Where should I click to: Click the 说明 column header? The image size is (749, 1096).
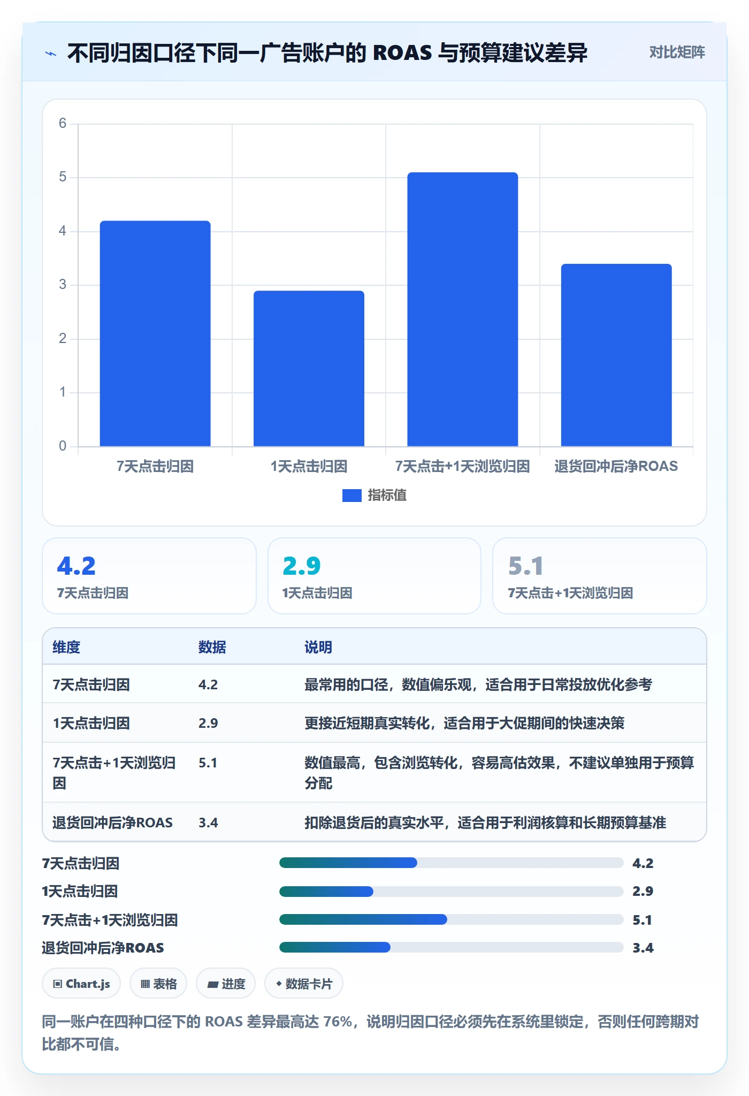tap(318, 647)
